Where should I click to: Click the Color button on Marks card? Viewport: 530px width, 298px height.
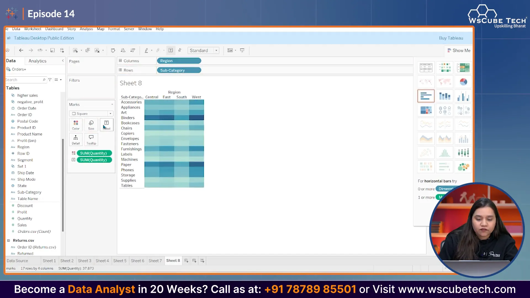pos(76,125)
